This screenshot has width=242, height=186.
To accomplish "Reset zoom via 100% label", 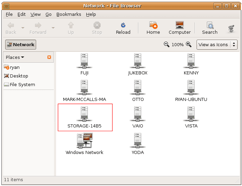I will 178,44.
